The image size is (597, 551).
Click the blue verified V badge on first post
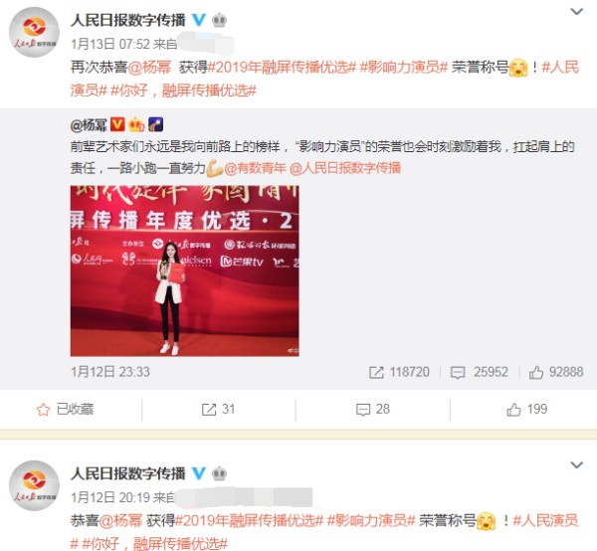[199, 20]
